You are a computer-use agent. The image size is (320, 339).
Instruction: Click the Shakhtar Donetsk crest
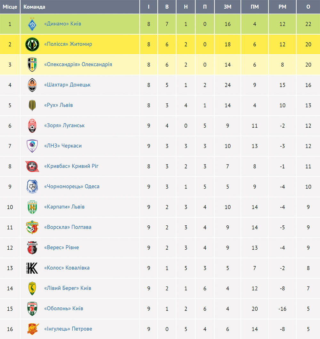(x=32, y=85)
